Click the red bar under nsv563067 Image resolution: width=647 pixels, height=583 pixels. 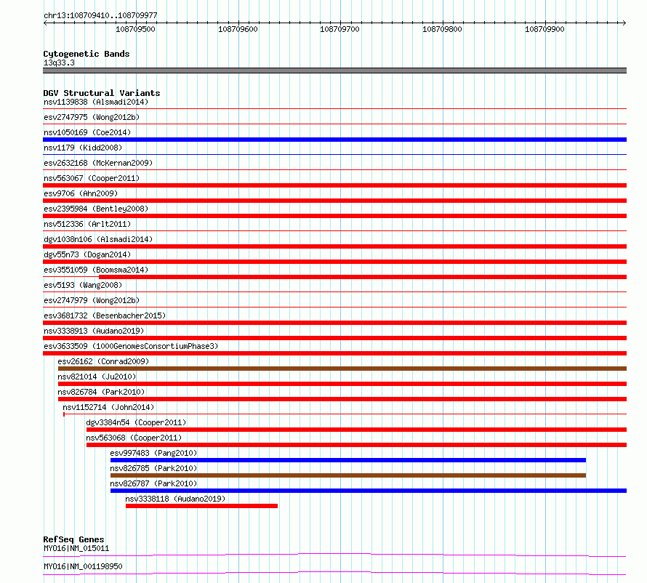tap(334, 185)
